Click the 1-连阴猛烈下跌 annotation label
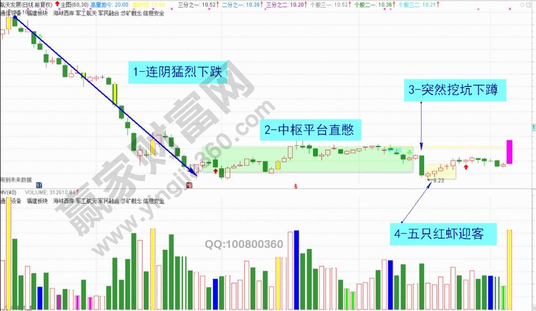536x311 pixels. coord(179,72)
